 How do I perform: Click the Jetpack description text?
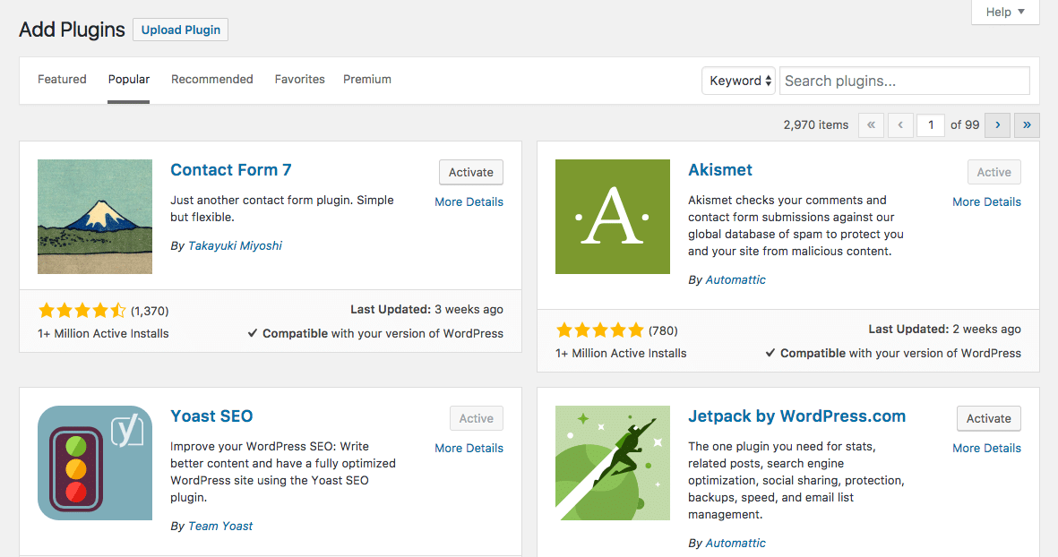[x=796, y=480]
